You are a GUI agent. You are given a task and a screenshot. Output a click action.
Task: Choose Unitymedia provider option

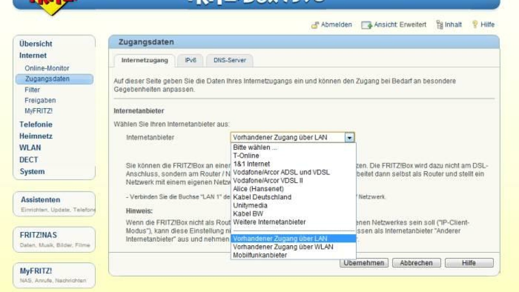point(293,205)
